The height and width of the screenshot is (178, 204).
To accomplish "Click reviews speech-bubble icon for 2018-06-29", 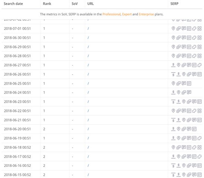I will (x=184, y=47).
